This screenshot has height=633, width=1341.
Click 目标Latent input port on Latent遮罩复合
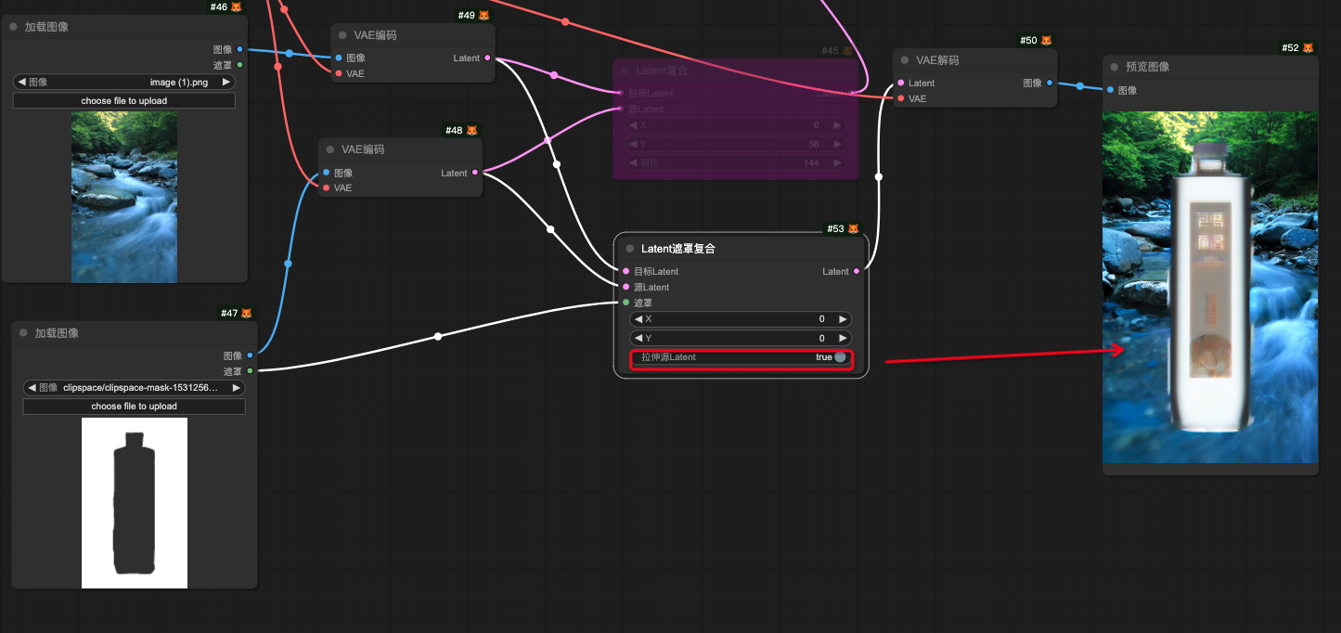tap(626, 271)
